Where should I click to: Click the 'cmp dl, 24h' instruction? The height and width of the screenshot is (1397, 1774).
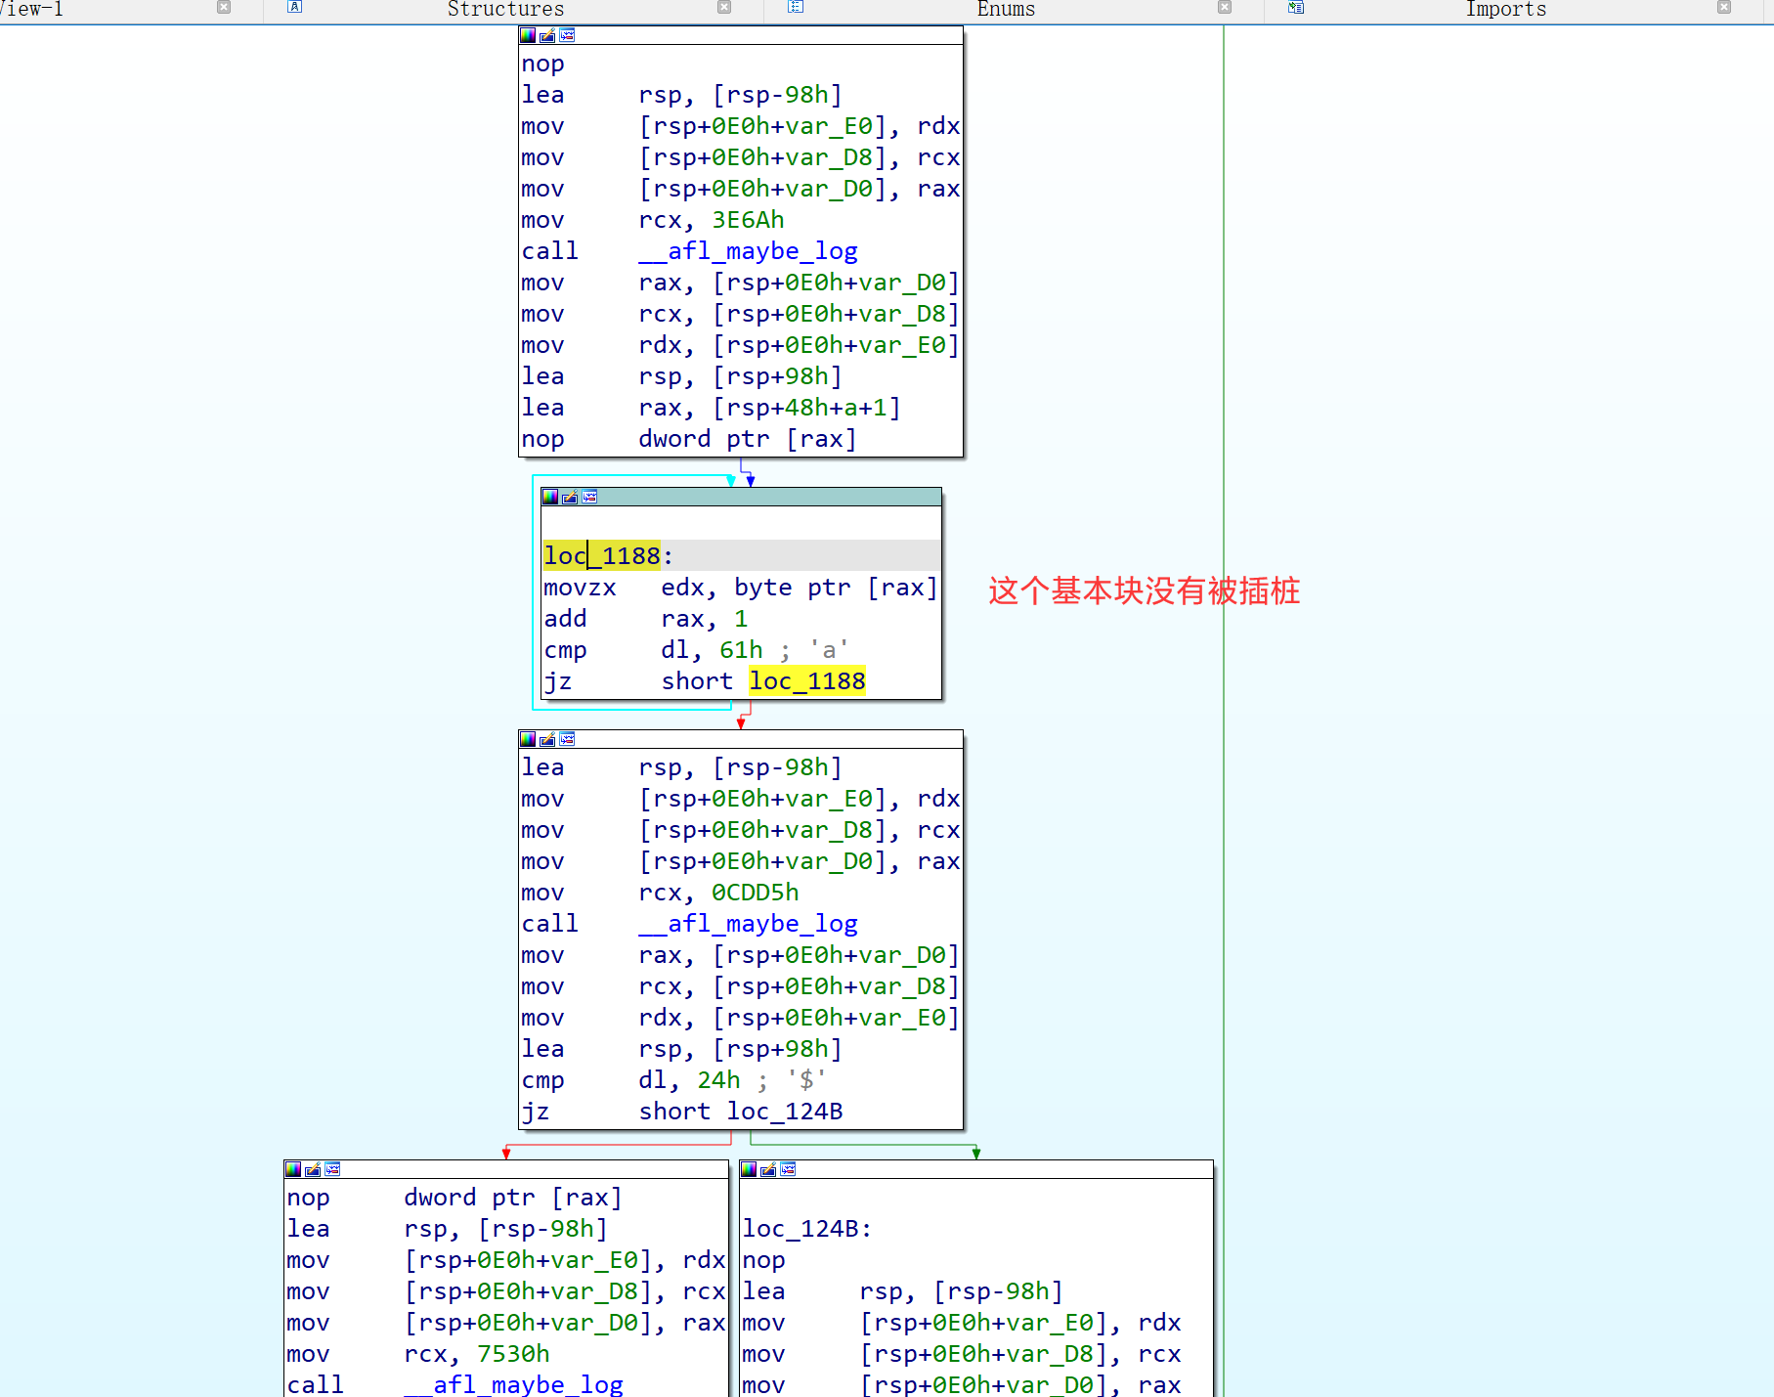click(674, 1080)
